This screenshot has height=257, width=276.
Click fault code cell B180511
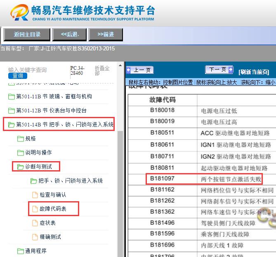click(162, 133)
